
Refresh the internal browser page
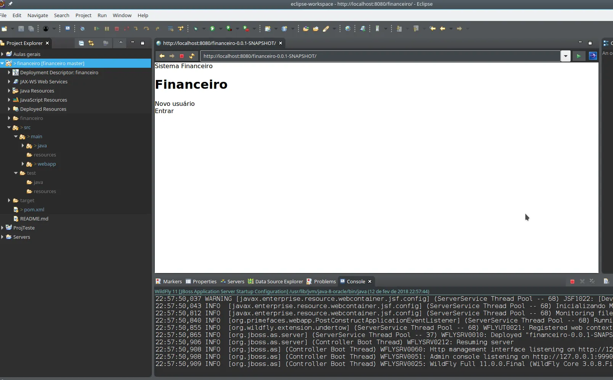click(192, 56)
